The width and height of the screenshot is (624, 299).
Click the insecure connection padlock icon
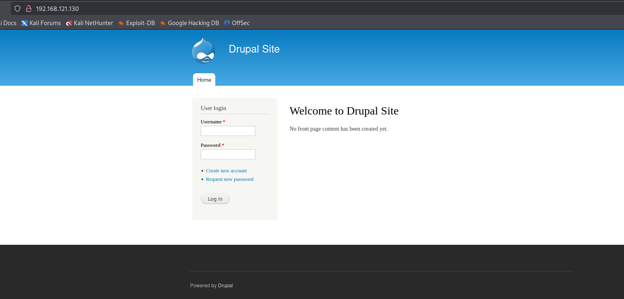pyautogui.click(x=28, y=8)
